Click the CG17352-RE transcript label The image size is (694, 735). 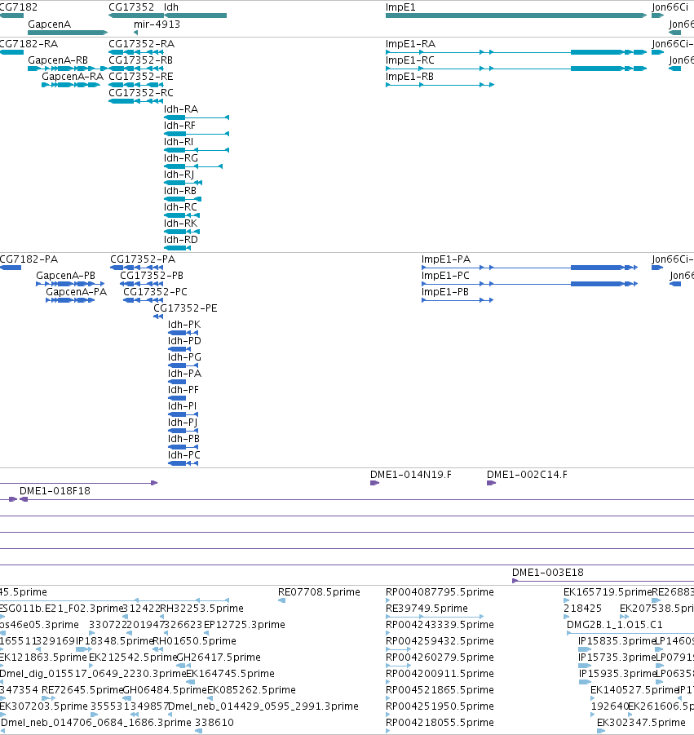[x=140, y=77]
